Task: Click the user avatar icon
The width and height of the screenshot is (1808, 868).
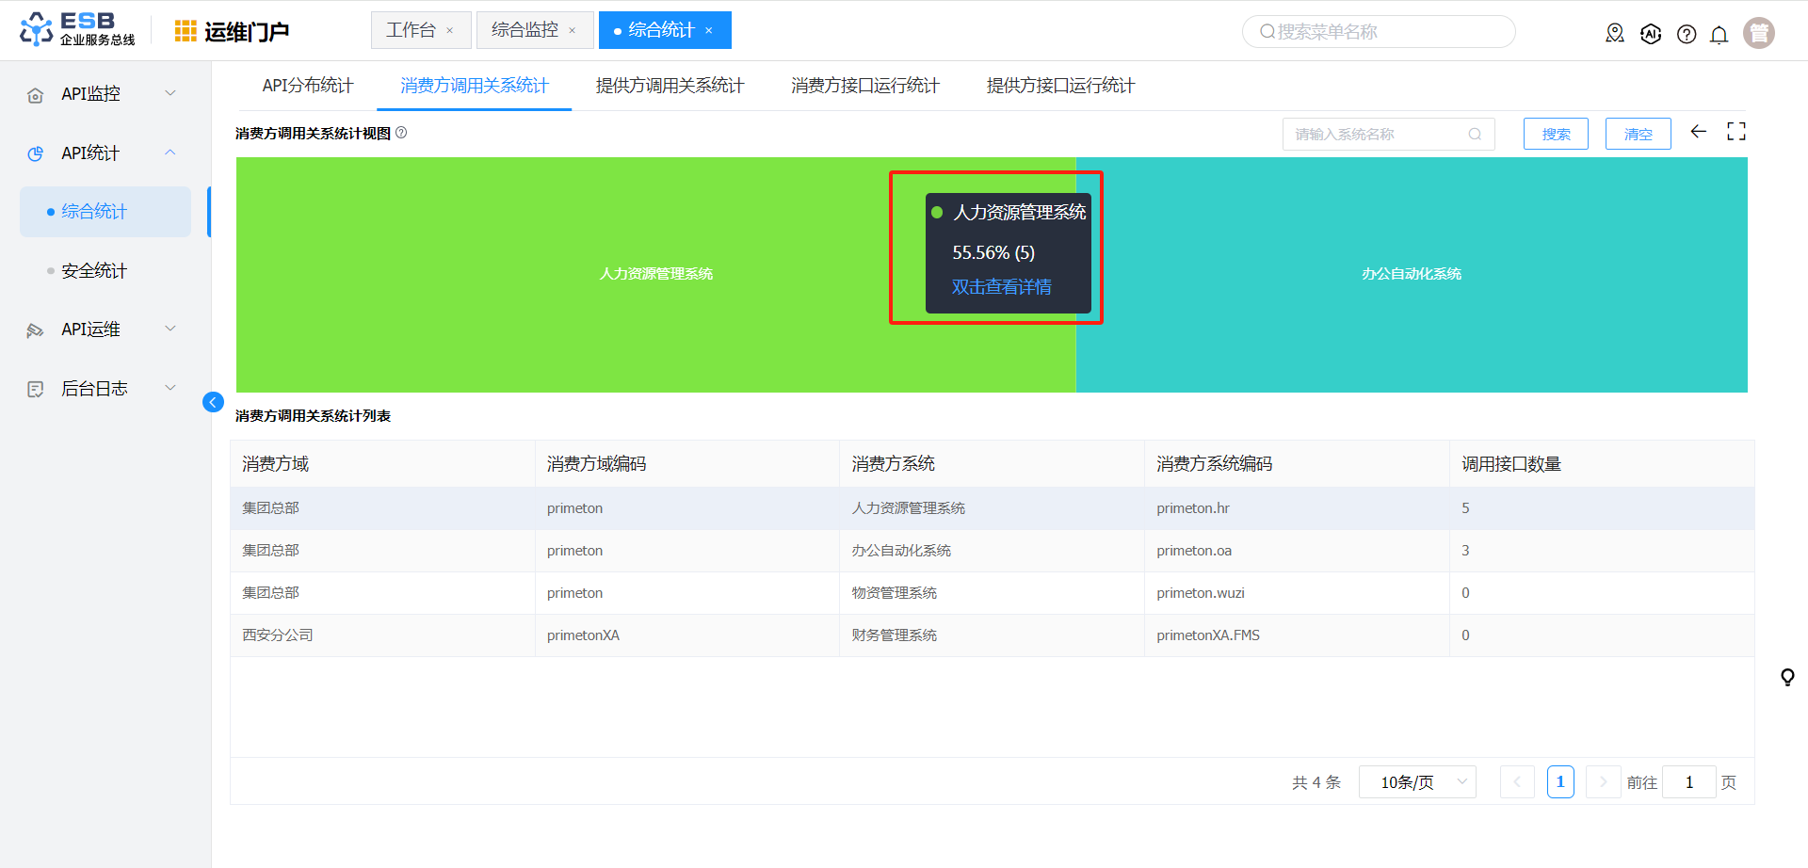Action: pyautogui.click(x=1758, y=33)
